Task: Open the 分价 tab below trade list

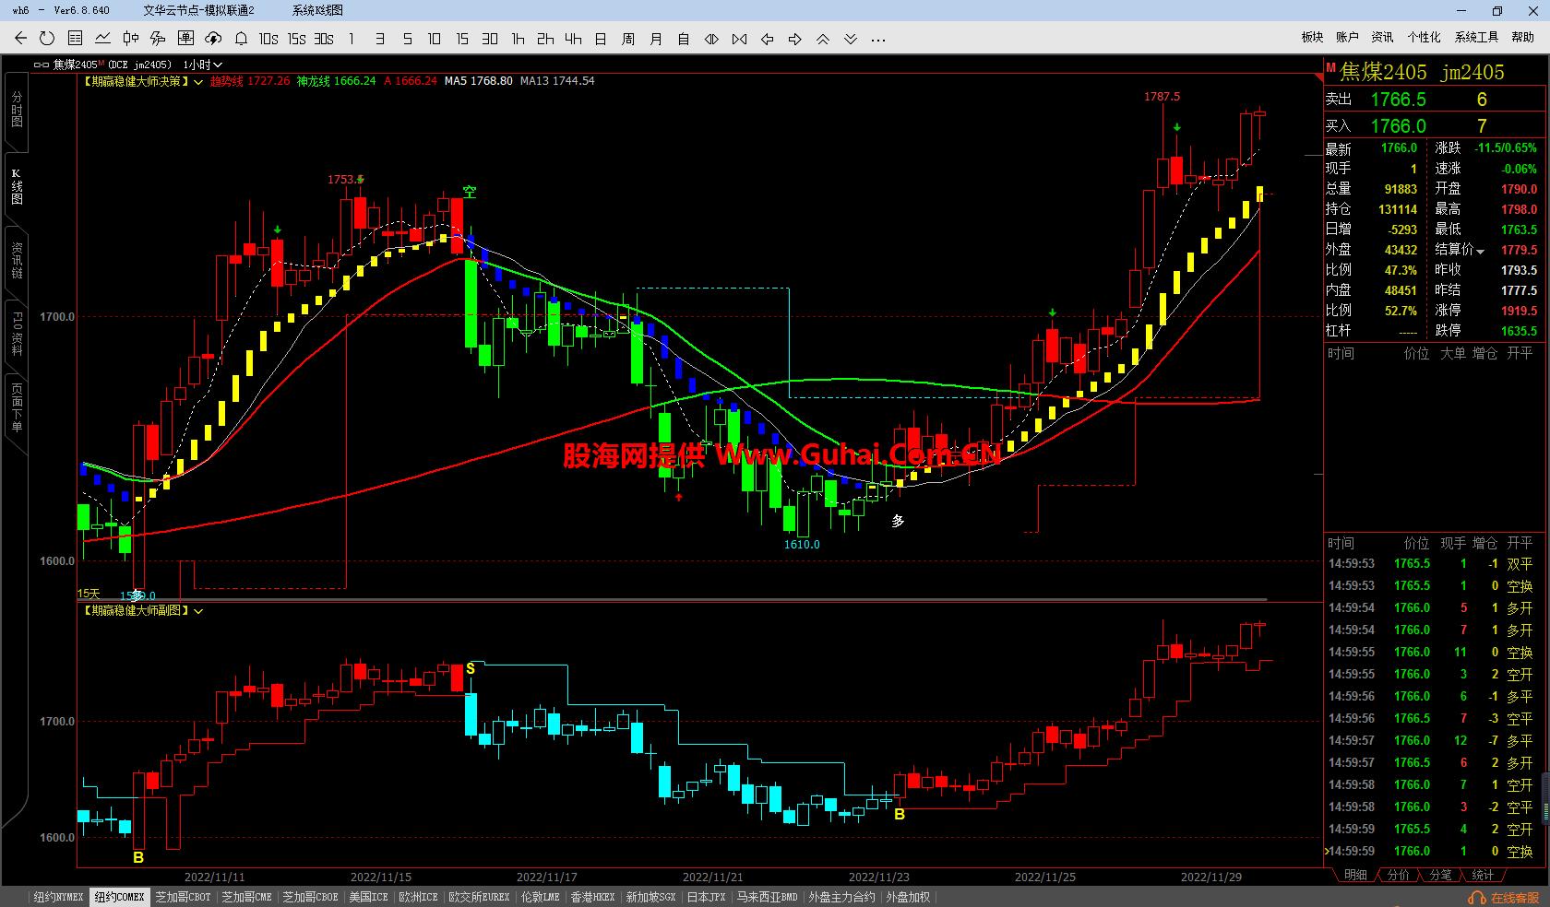Action: [1398, 875]
